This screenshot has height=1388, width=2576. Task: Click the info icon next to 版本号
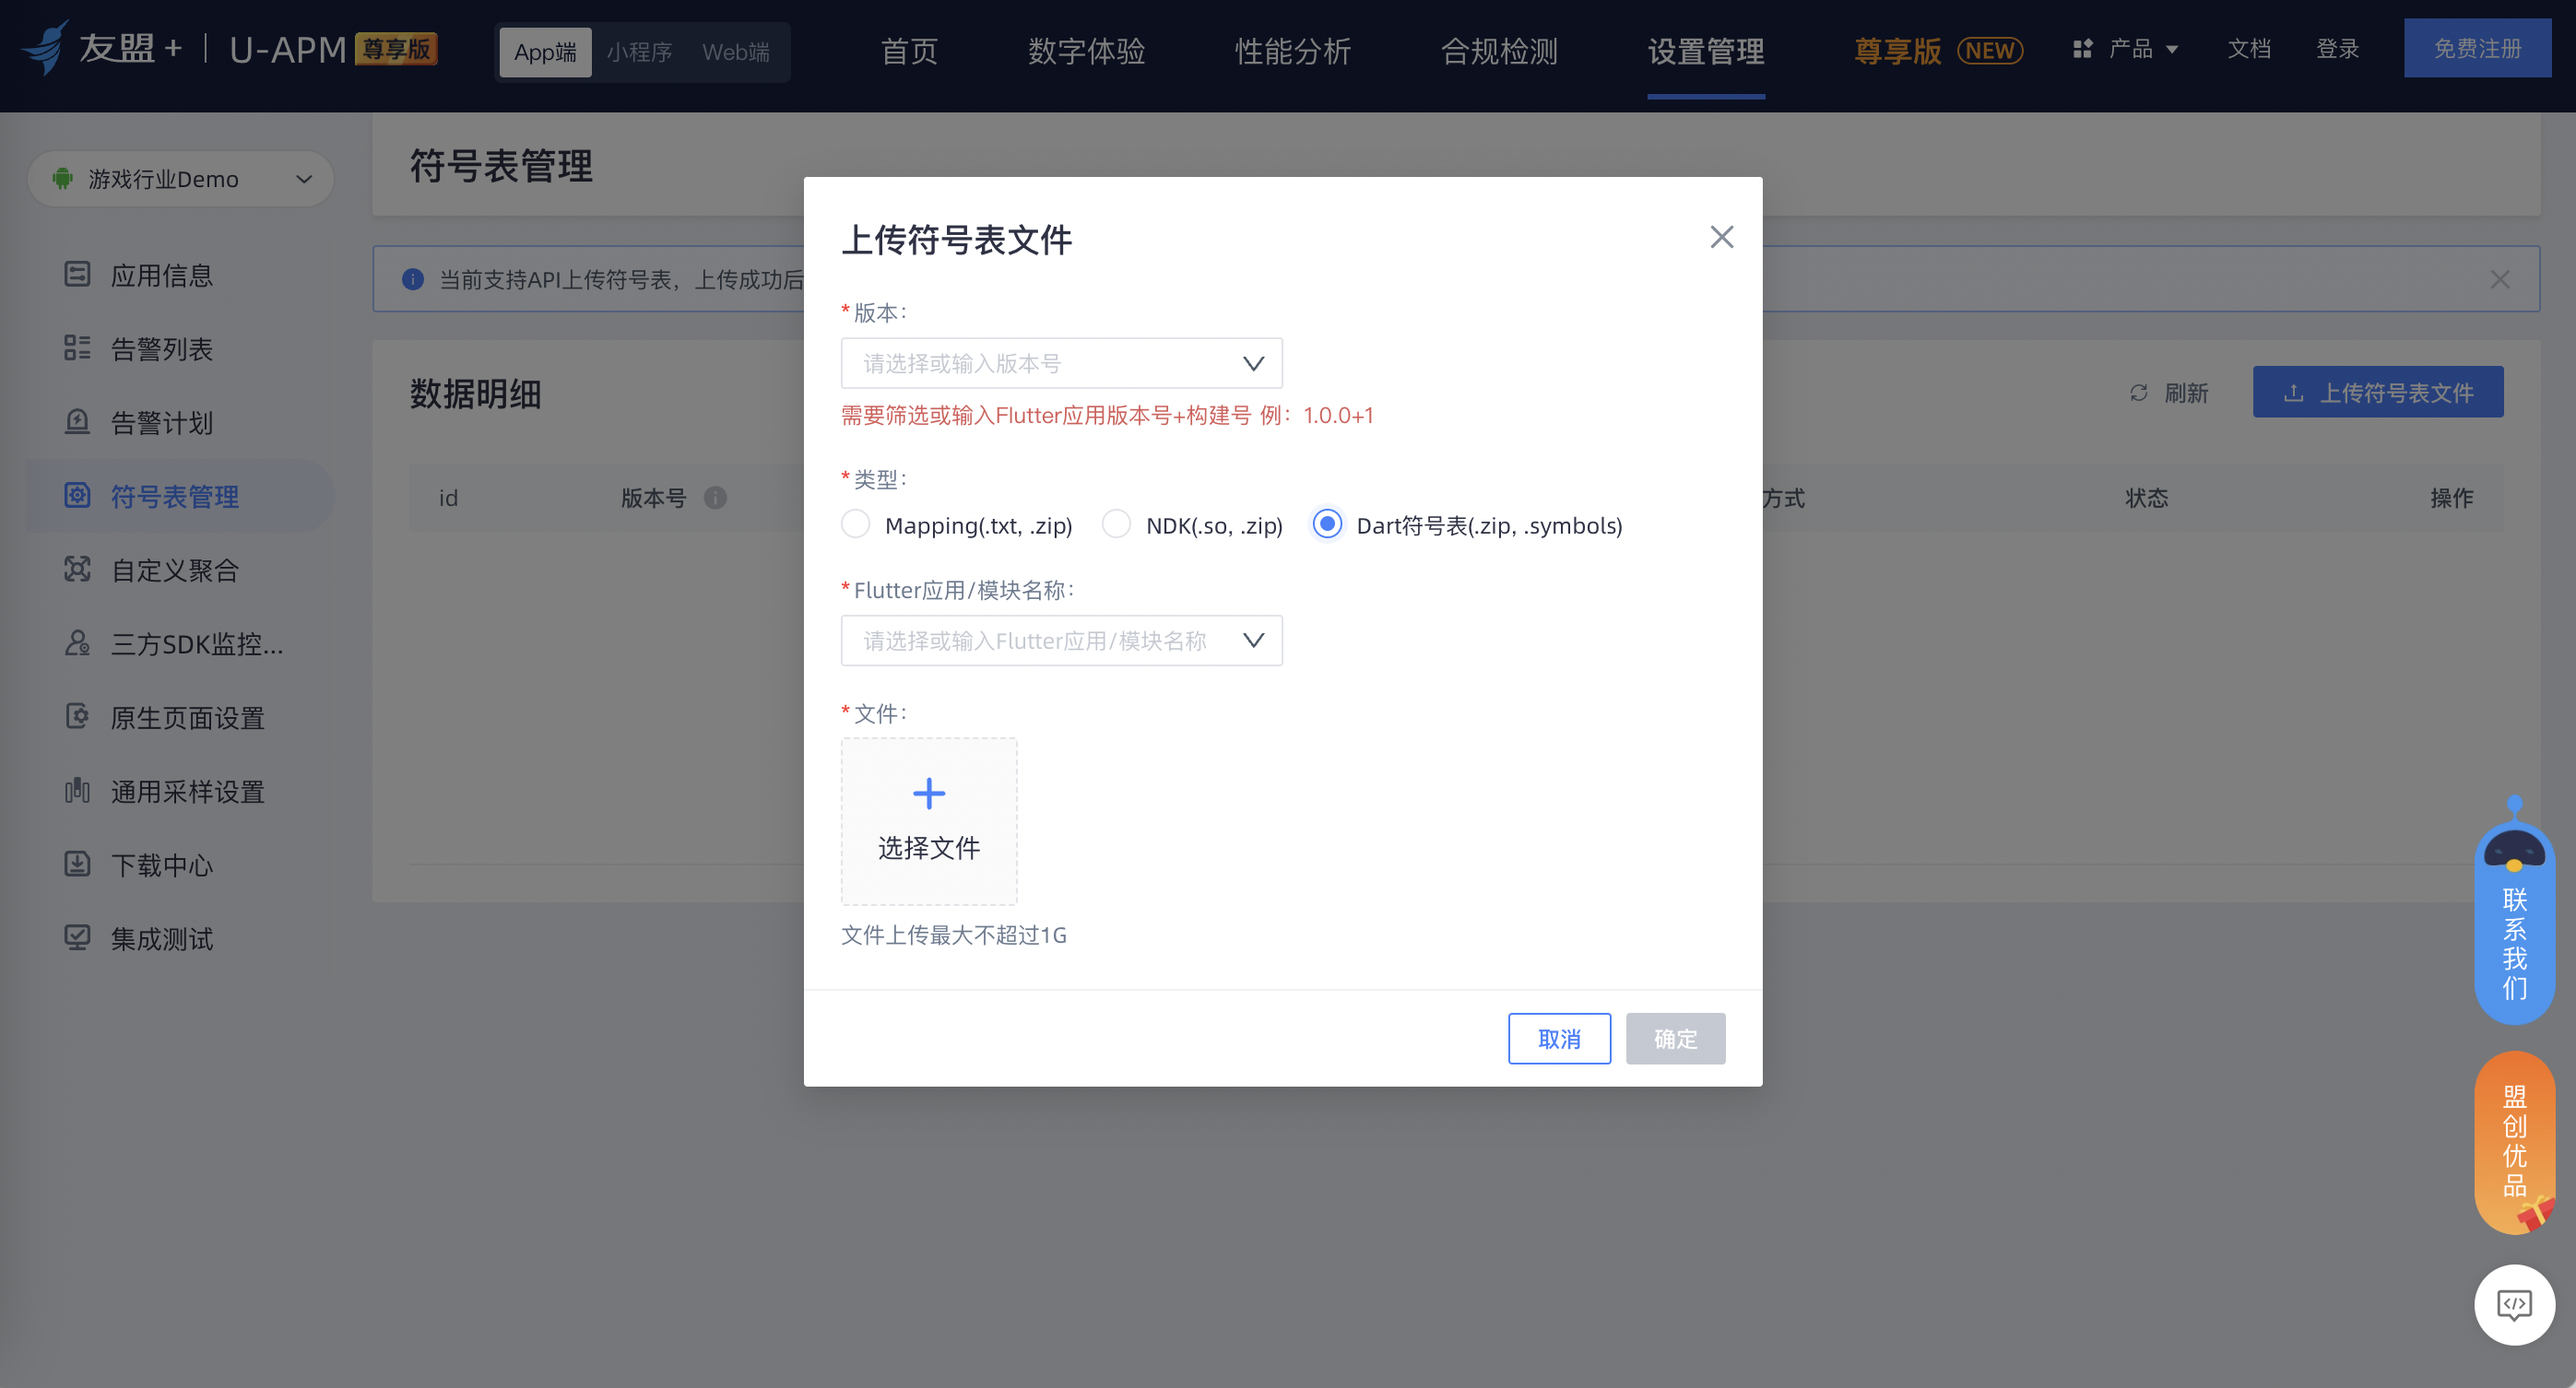[715, 498]
